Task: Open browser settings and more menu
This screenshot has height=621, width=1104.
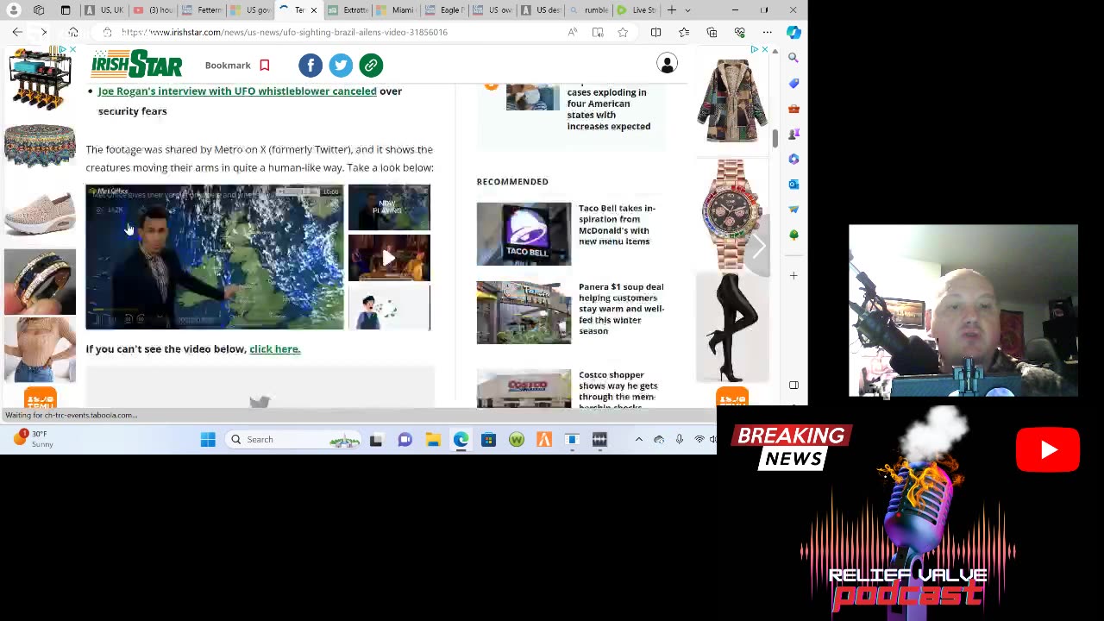Action: (x=767, y=32)
